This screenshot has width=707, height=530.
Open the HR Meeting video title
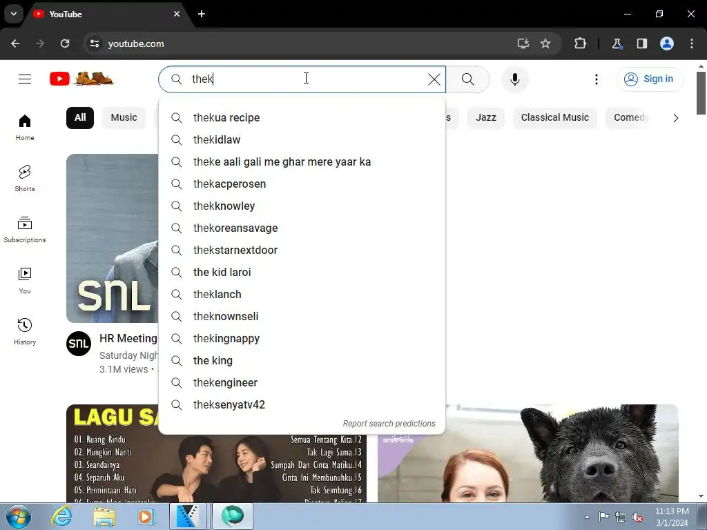[128, 338]
